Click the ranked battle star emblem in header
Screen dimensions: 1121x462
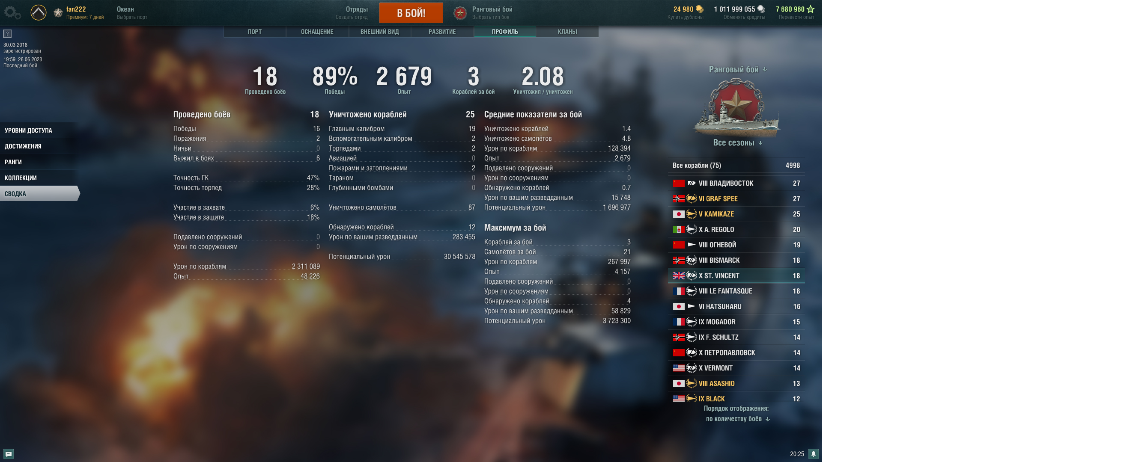(x=460, y=12)
